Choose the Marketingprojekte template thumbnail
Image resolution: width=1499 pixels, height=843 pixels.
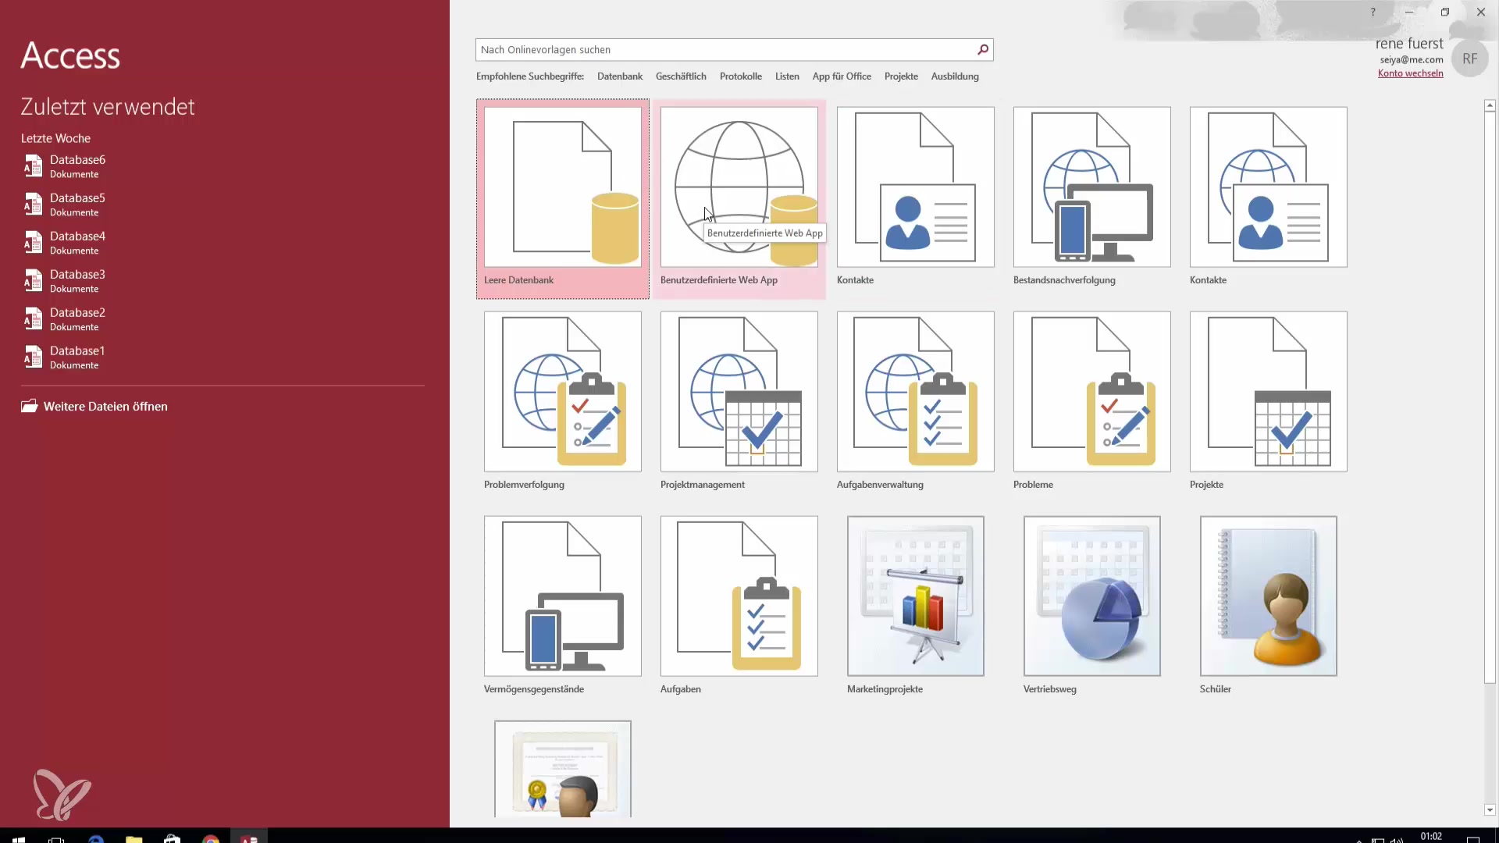tap(915, 596)
